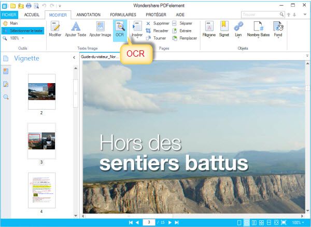
Task: Click the redo arrow in quick toolbar
Action: pyautogui.click(x=52, y=6)
